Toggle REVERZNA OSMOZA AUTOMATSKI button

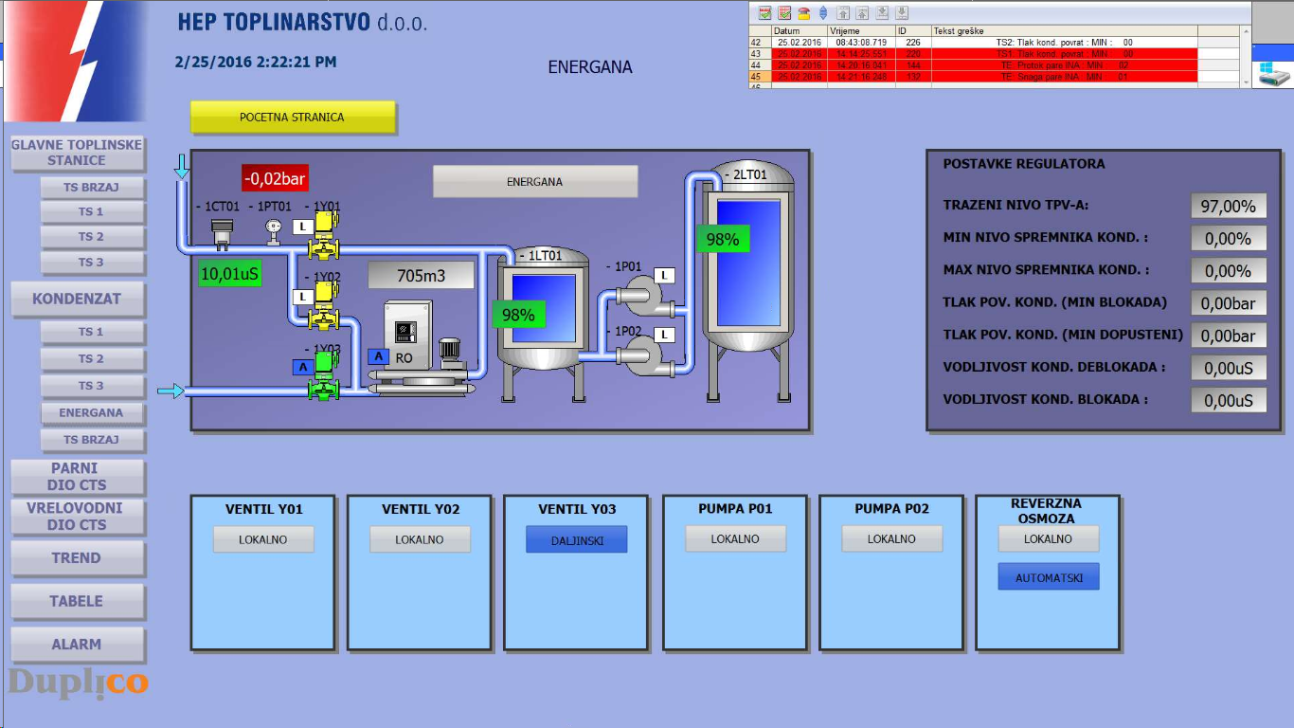click(x=1049, y=577)
